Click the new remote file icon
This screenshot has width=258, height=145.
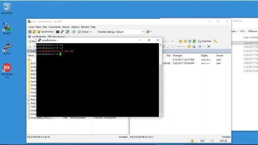pos(194,47)
